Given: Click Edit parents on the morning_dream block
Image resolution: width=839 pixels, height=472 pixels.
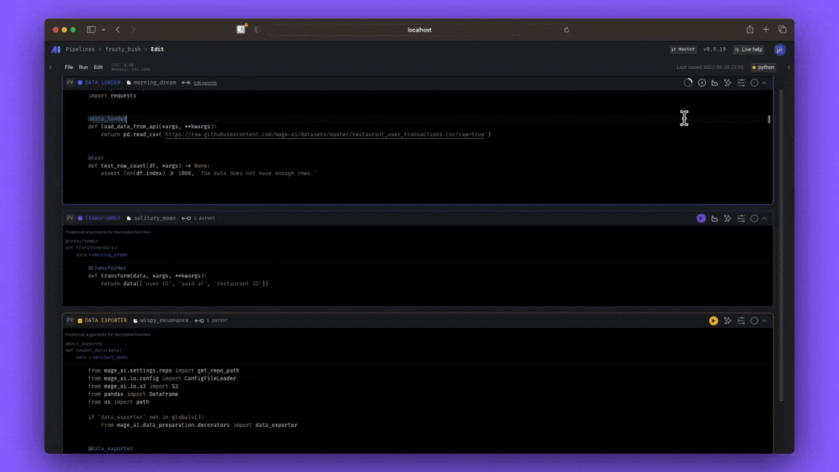Looking at the screenshot, I should [206, 82].
